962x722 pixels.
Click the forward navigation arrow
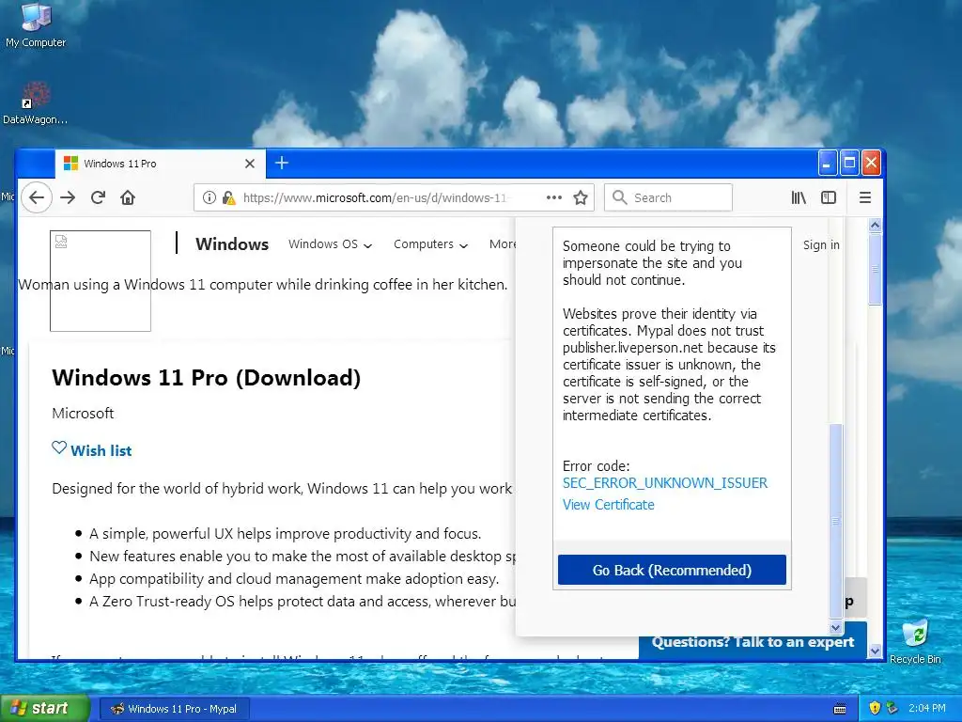[x=68, y=197]
